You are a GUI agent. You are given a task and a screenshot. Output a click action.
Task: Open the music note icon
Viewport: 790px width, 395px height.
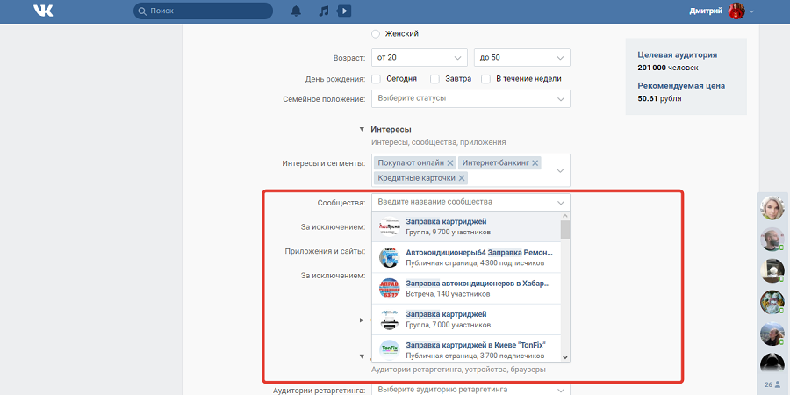coord(323,11)
